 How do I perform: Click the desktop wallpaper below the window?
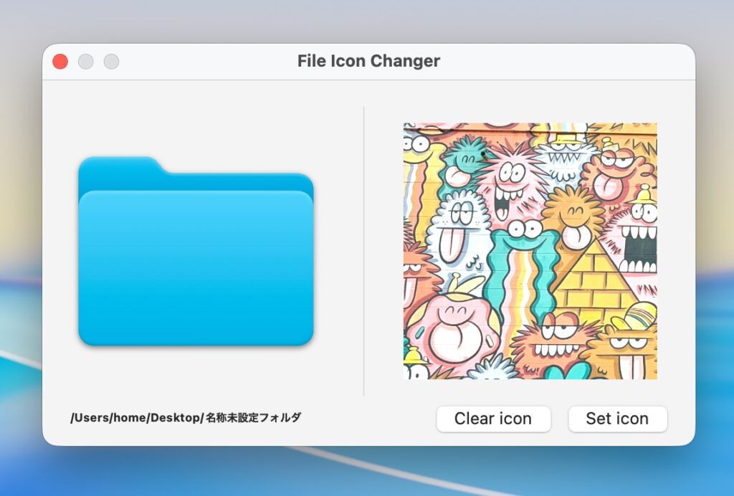tap(358, 473)
